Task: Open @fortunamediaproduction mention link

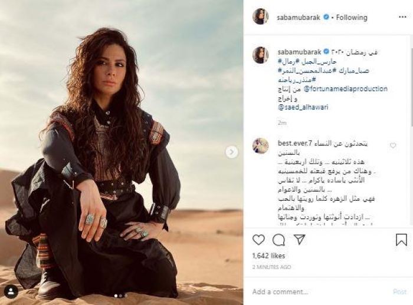Action: [x=346, y=89]
